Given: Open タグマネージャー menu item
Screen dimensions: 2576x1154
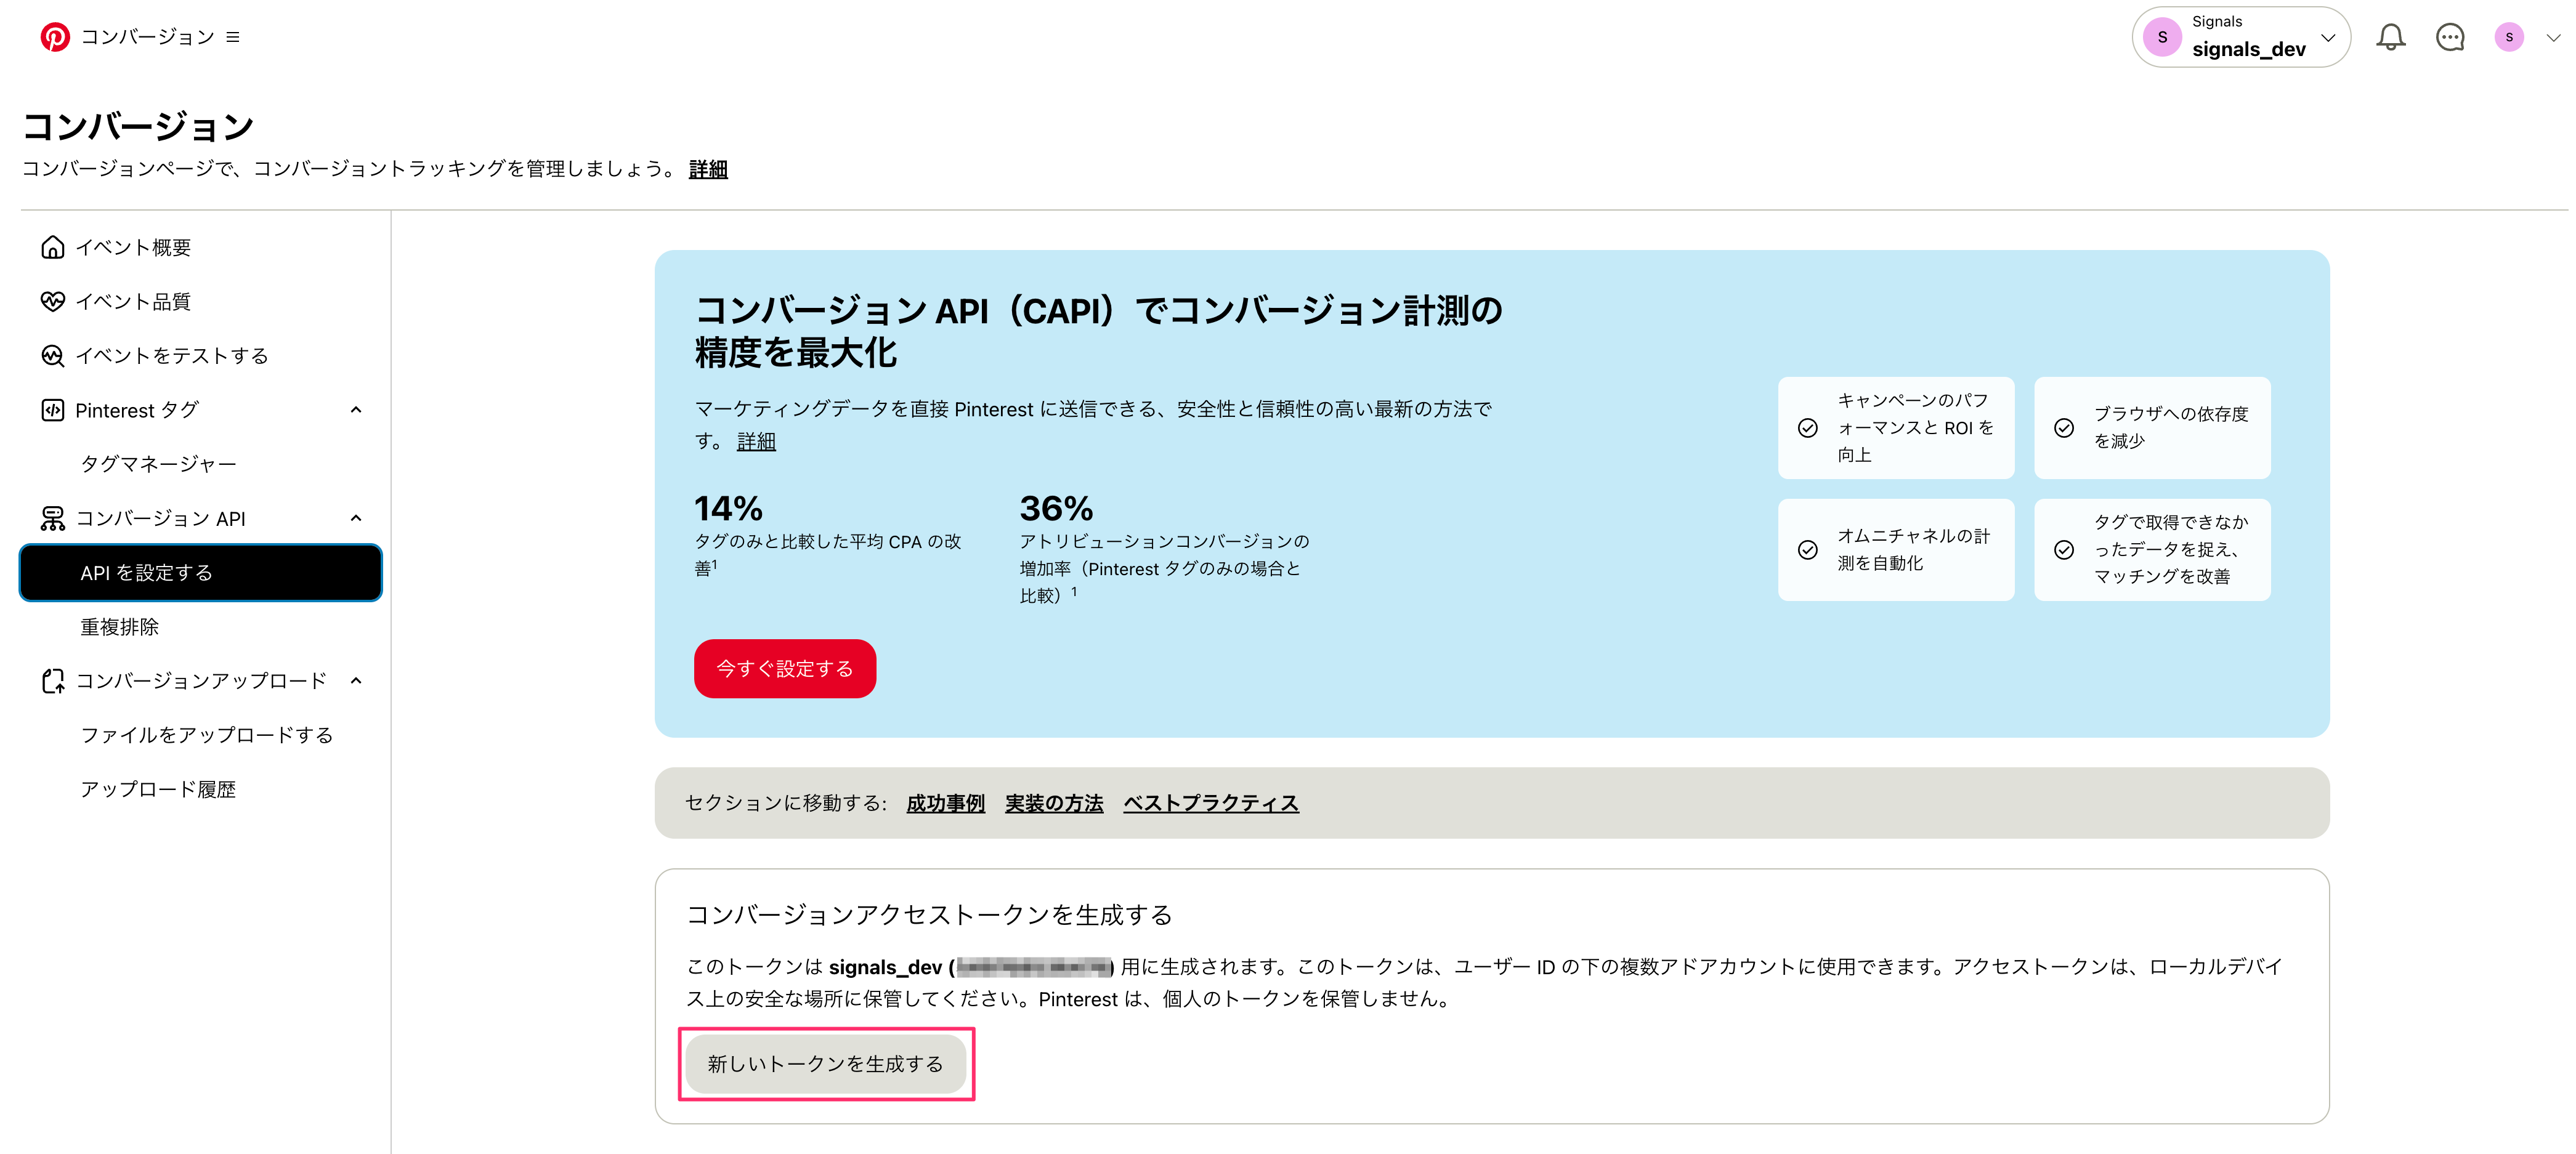Looking at the screenshot, I should pos(158,464).
